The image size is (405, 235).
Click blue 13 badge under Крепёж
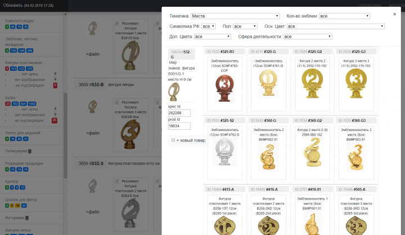(22, 187)
